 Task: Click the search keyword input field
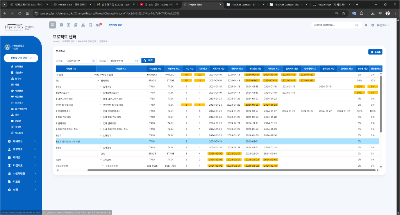[x=334, y=25]
